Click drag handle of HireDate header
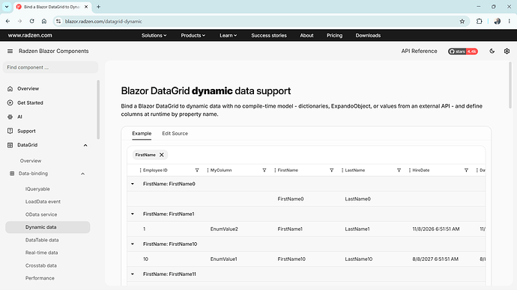 [x=410, y=170]
